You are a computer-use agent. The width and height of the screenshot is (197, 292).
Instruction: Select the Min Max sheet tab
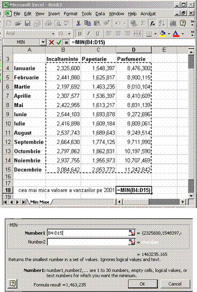pyautogui.click(x=40, y=202)
